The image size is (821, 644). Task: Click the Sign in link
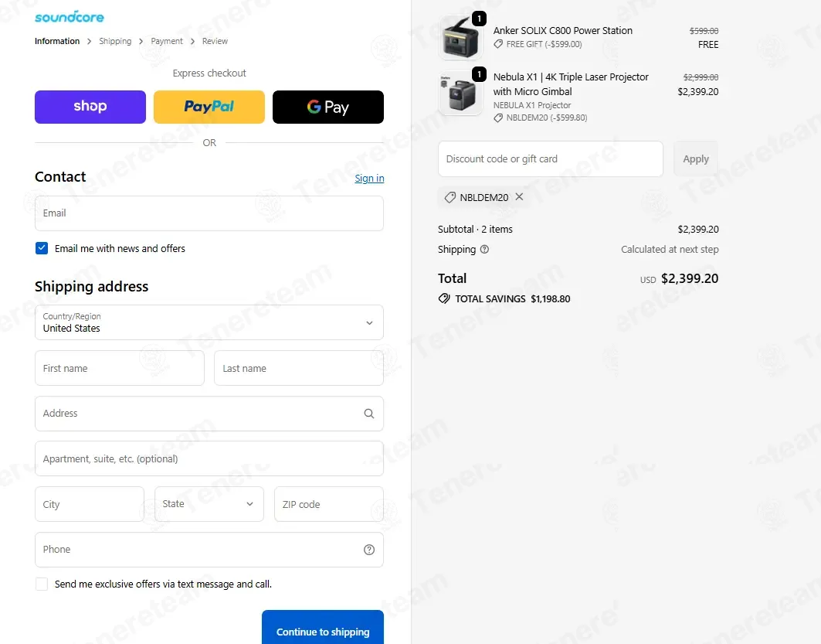(369, 178)
